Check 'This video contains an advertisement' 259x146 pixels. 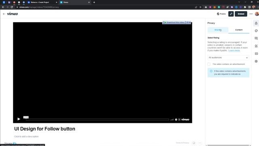pyautogui.click(x=209, y=64)
